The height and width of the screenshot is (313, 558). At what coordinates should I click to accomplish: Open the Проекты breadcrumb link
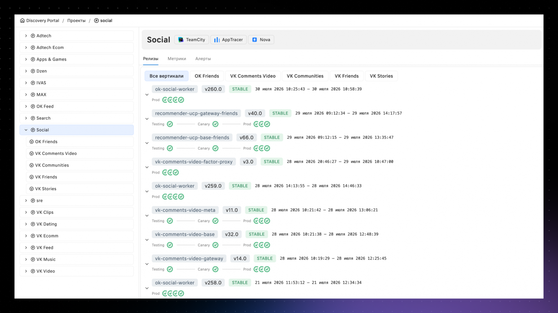(76, 21)
